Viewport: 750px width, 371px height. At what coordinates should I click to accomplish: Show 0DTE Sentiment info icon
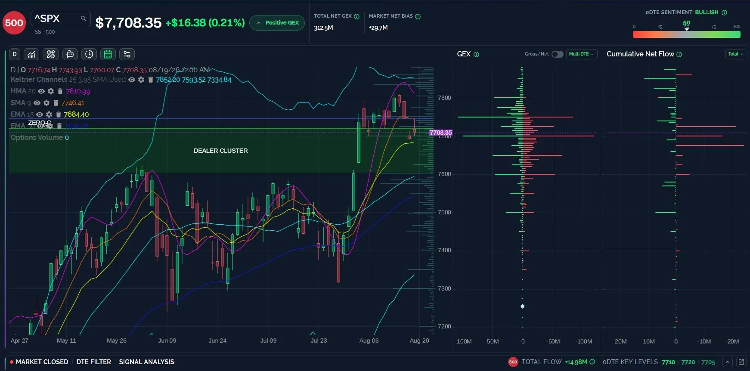724,12
